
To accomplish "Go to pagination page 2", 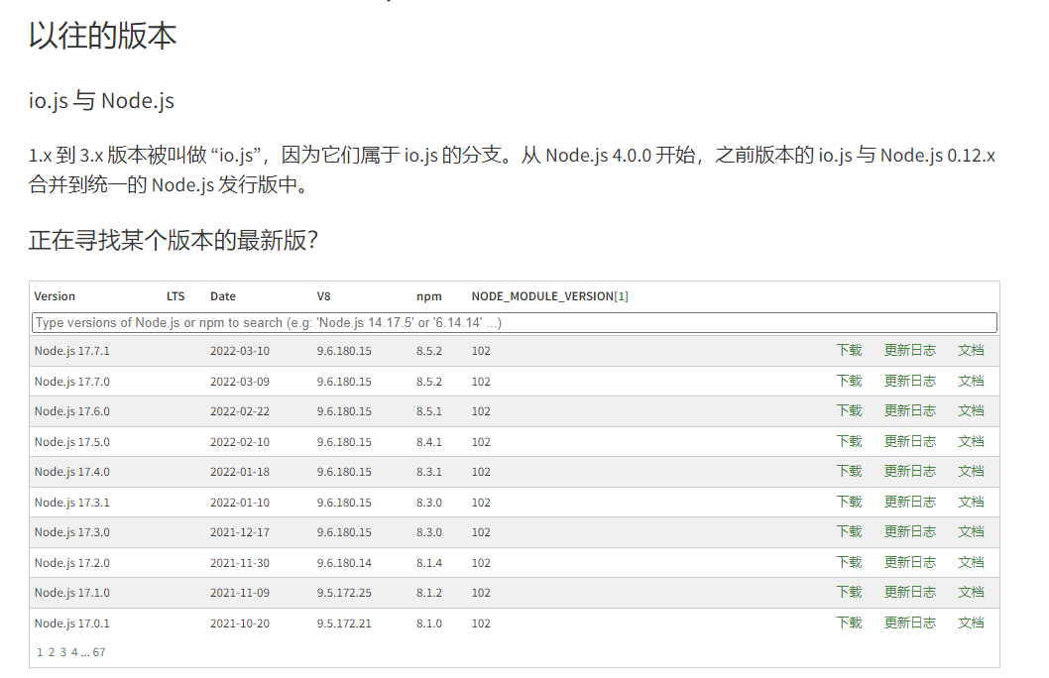I will (x=51, y=652).
